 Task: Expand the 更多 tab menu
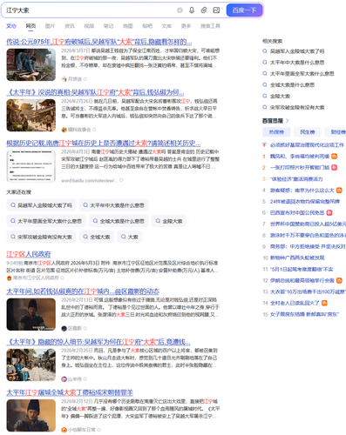(x=186, y=26)
